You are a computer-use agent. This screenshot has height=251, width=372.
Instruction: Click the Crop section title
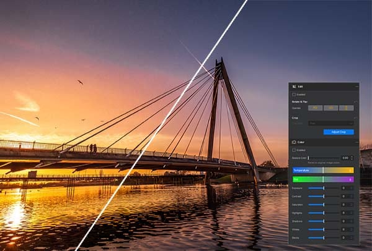[295, 117]
